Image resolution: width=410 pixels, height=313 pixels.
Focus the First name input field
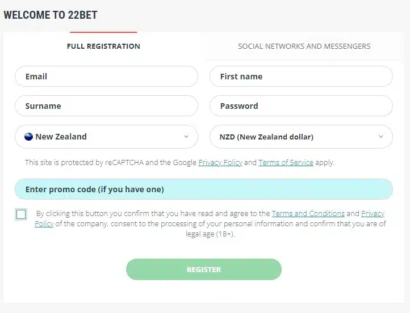(x=301, y=76)
